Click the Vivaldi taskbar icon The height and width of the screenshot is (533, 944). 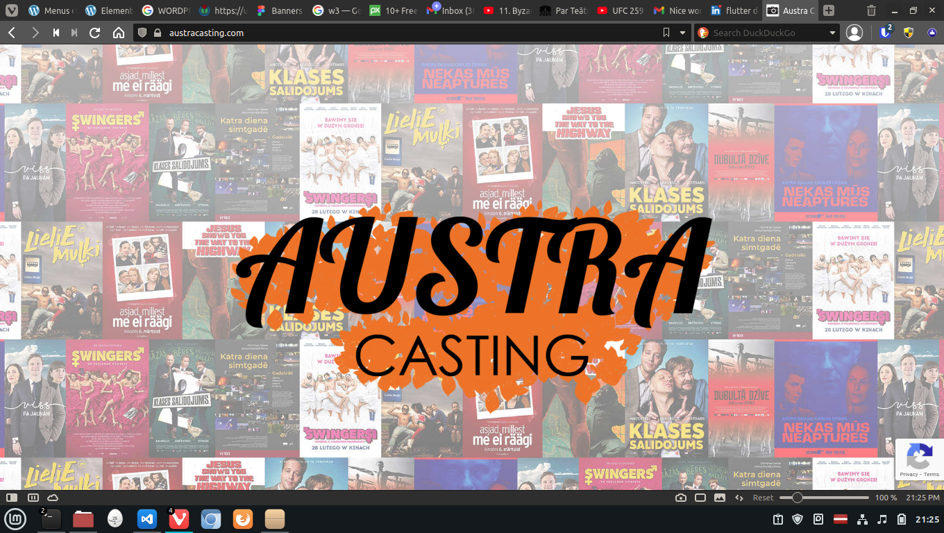tap(179, 518)
